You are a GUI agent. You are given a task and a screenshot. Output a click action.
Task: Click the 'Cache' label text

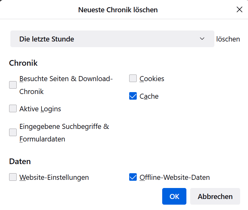click(149, 96)
